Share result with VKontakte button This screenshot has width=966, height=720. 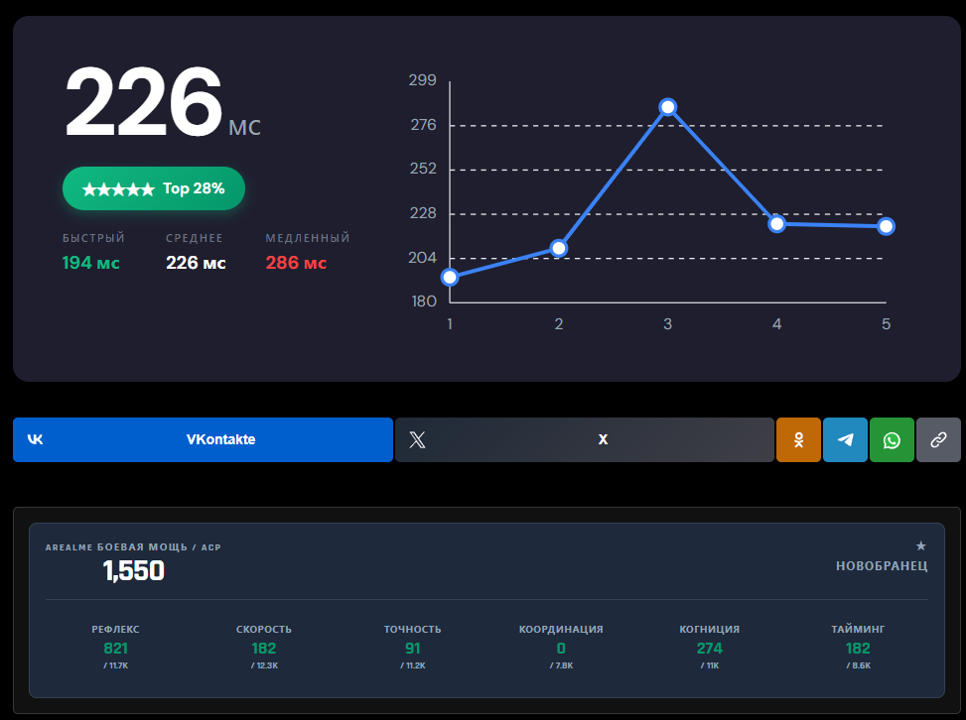203,439
